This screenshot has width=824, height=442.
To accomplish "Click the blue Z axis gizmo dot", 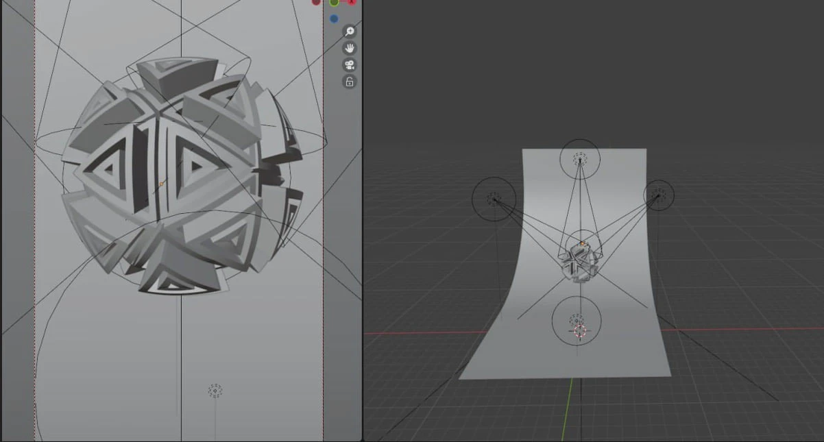I will 334,19.
